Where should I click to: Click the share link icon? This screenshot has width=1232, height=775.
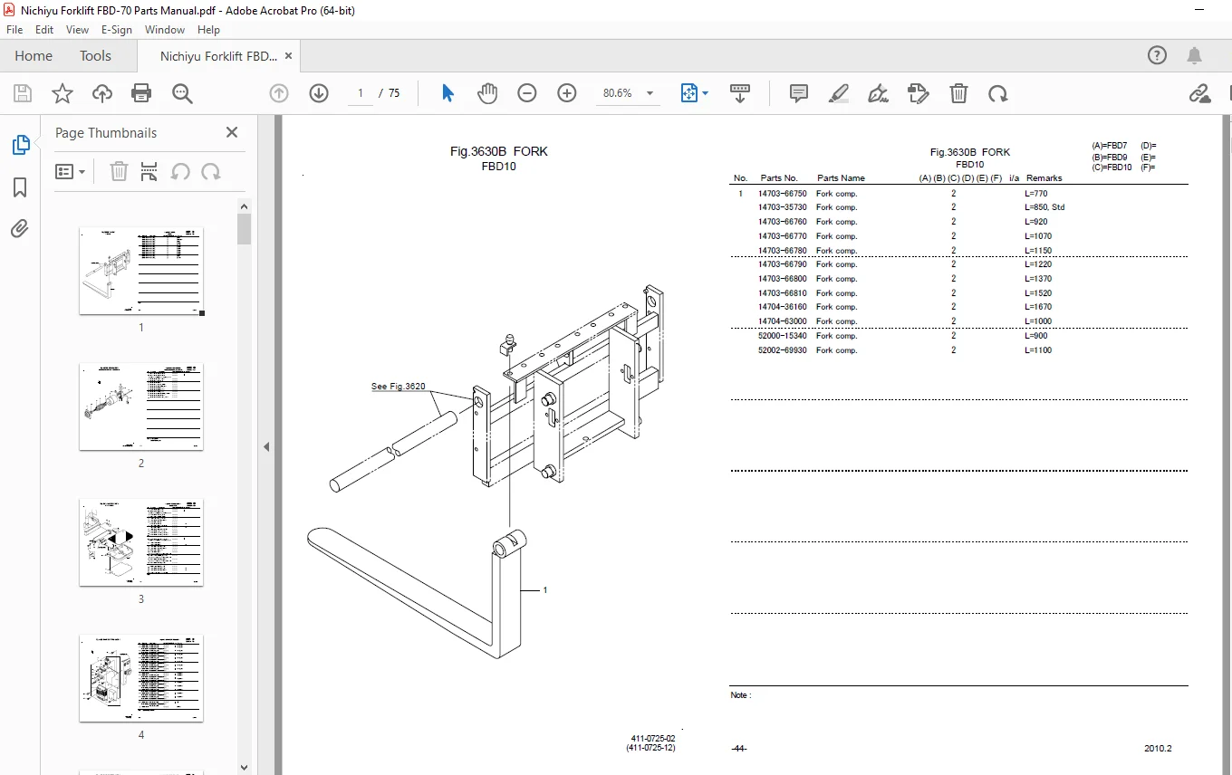coord(1199,93)
